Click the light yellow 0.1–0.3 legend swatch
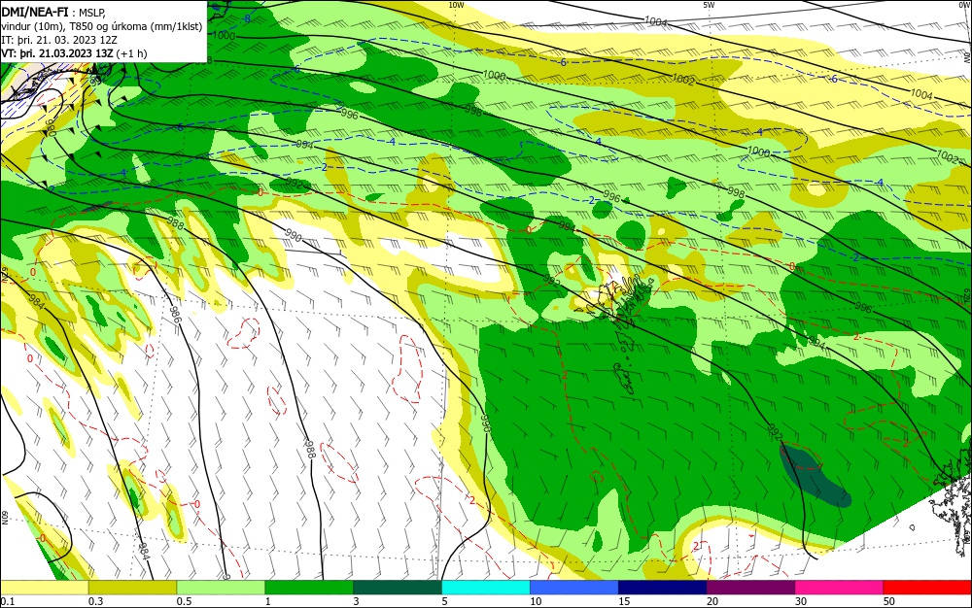This screenshot has width=972, height=608. pyautogui.click(x=44, y=588)
